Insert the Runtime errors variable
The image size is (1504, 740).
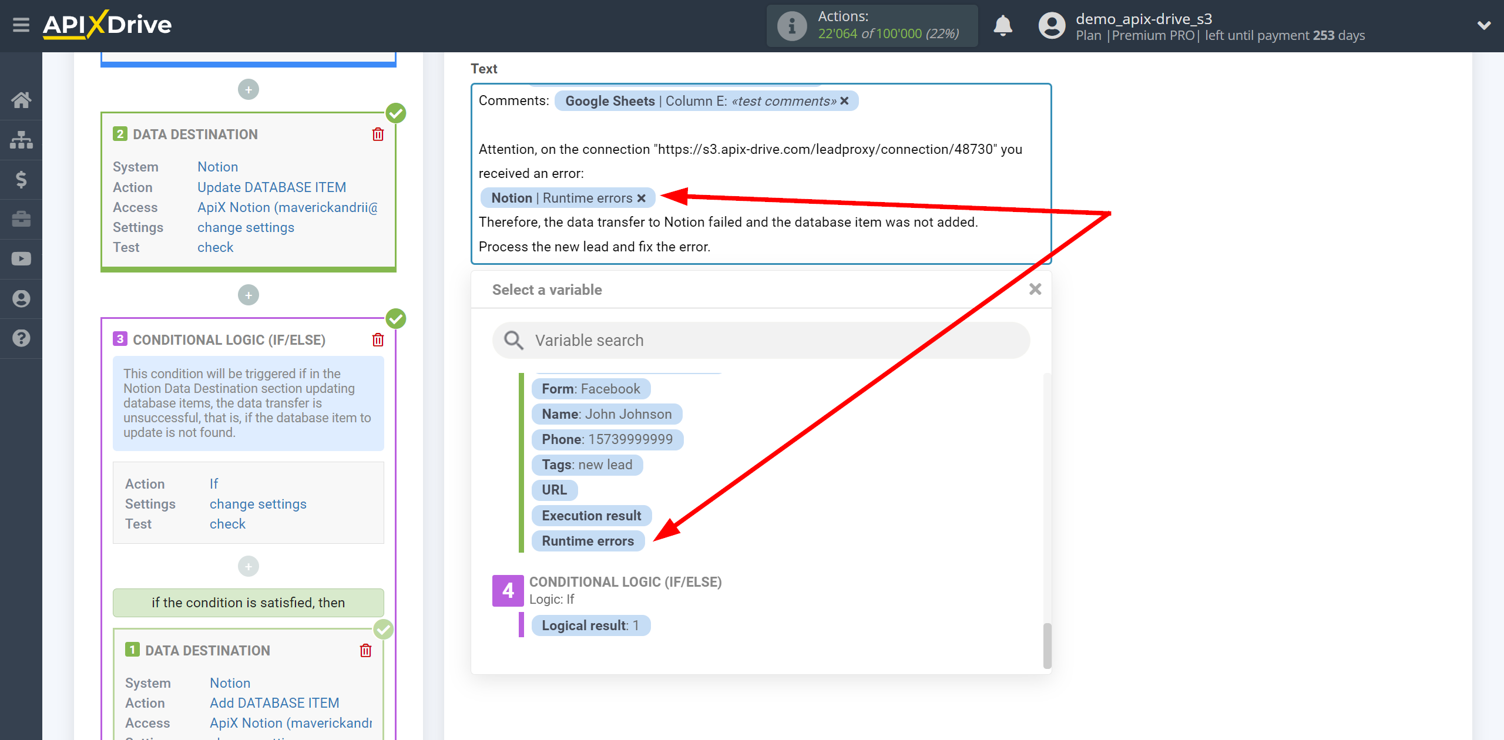(x=587, y=541)
